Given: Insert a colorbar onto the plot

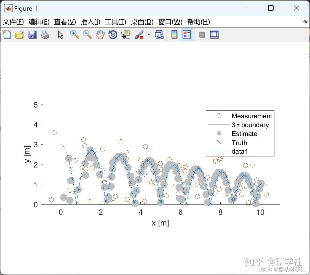Looking at the screenshot, I should click(174, 35).
